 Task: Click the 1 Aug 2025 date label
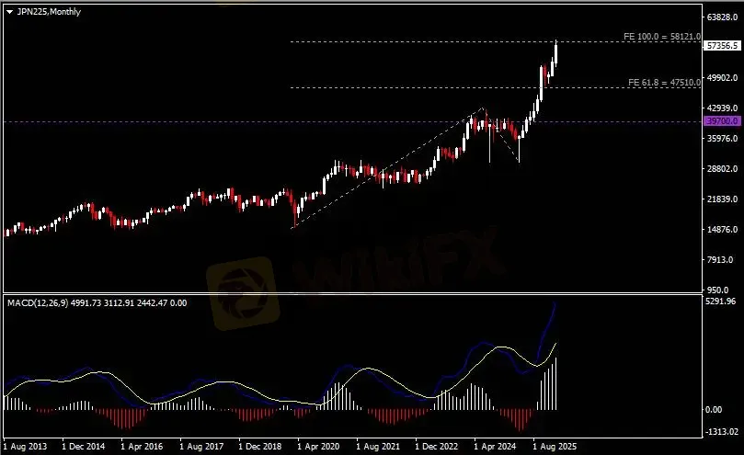point(555,447)
